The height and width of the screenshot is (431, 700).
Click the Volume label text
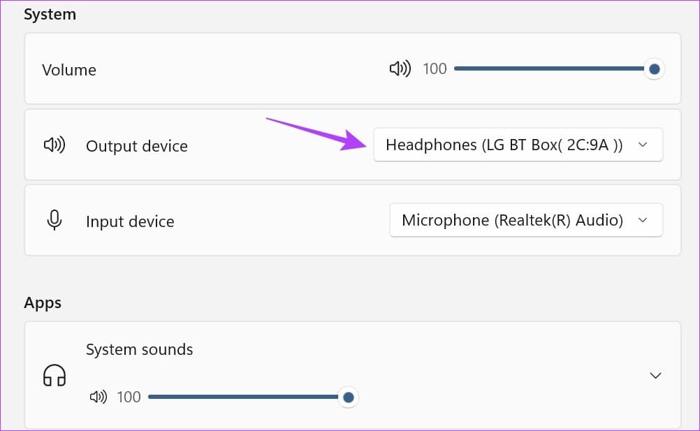(69, 70)
